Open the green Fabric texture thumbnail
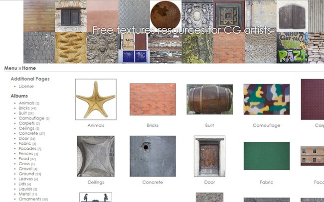The width and height of the screenshot is (324, 202). point(266,156)
